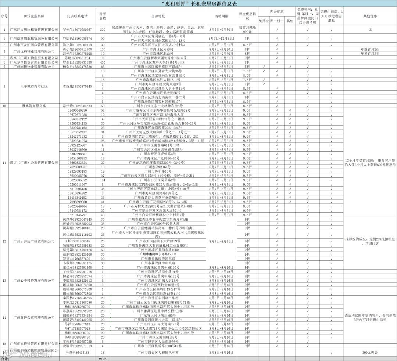Screen dimensions: 397x361
Task: Click company cell 广州同耕物业管理有限公司
Action: pos(34,66)
